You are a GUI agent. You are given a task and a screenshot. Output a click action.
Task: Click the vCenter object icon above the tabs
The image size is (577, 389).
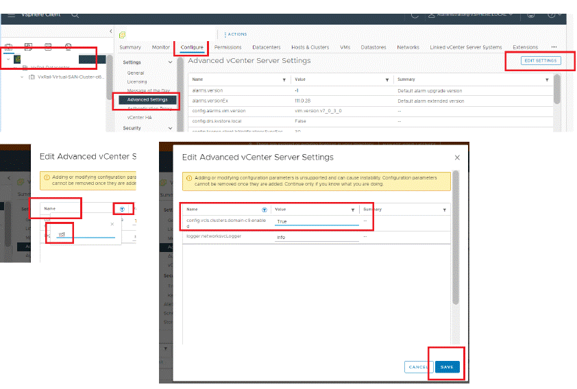(122, 34)
